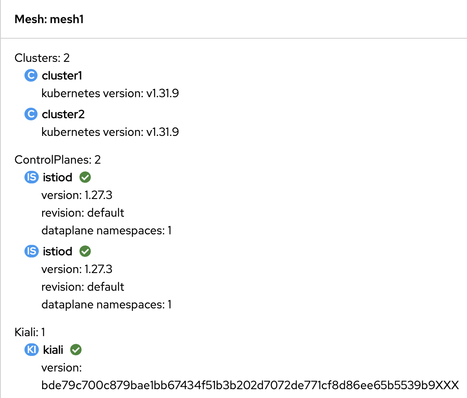Select the cluster1 name label
The height and width of the screenshot is (398, 467).
coord(62,76)
